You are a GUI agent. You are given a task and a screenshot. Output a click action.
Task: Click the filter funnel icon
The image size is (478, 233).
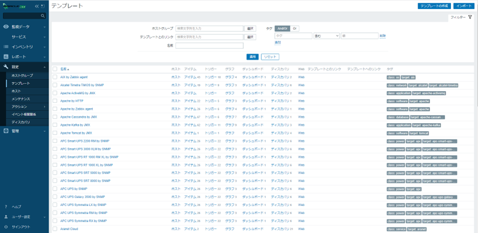tap(470, 17)
